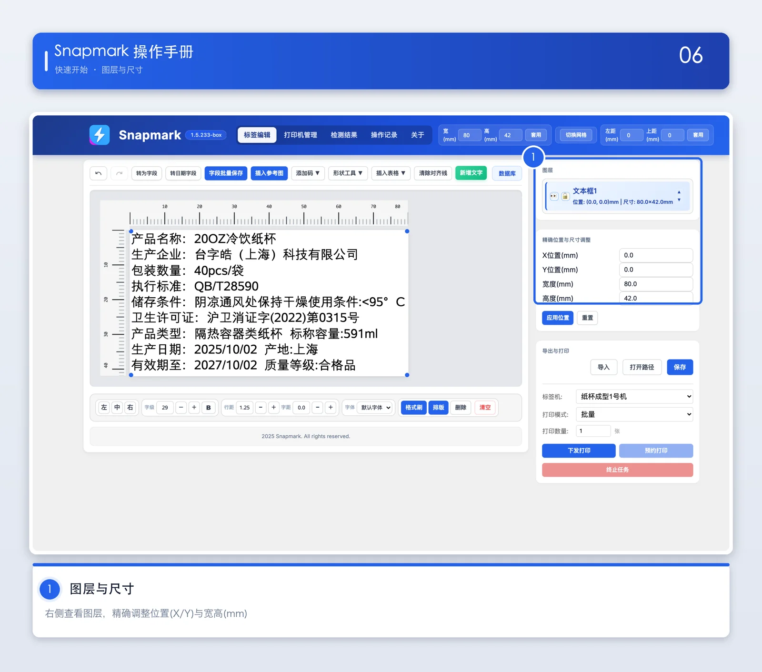Click the 格式刷 button
This screenshot has height=672, width=762.
click(413, 408)
